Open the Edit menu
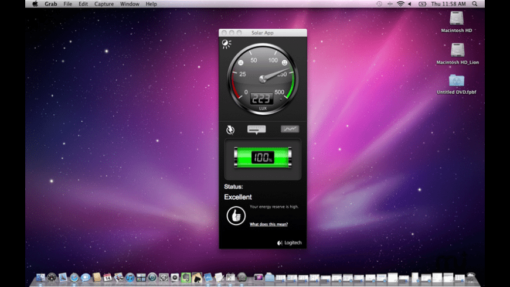Screen dimensions: 510x287 coord(83,4)
